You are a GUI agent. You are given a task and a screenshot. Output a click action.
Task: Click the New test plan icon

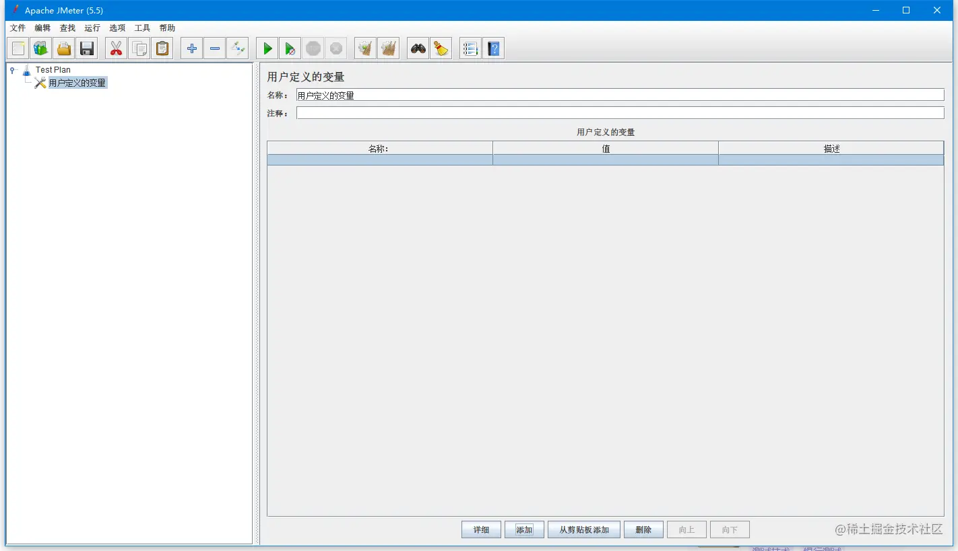[x=18, y=48]
